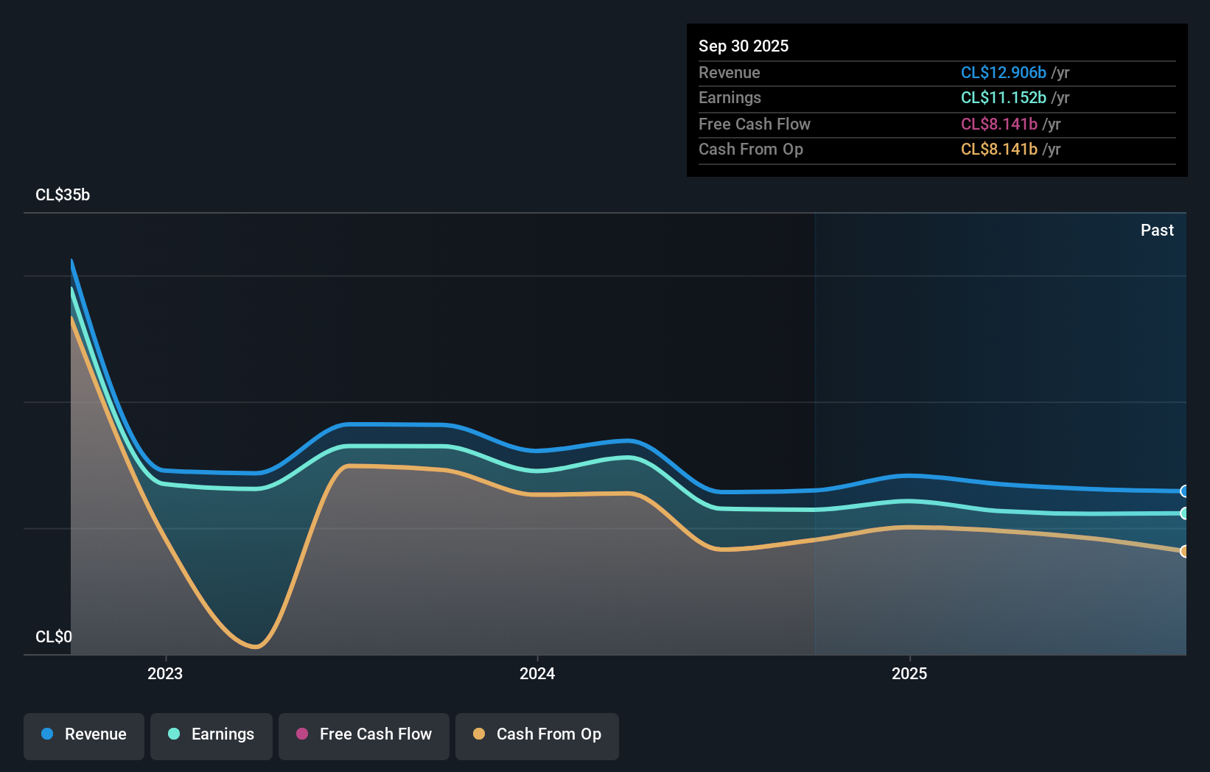Click the Past region label on chart

tap(1157, 230)
